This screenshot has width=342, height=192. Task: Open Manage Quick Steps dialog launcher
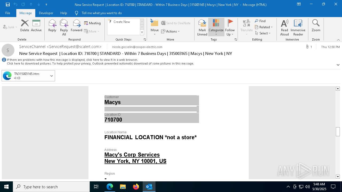click(145, 39)
